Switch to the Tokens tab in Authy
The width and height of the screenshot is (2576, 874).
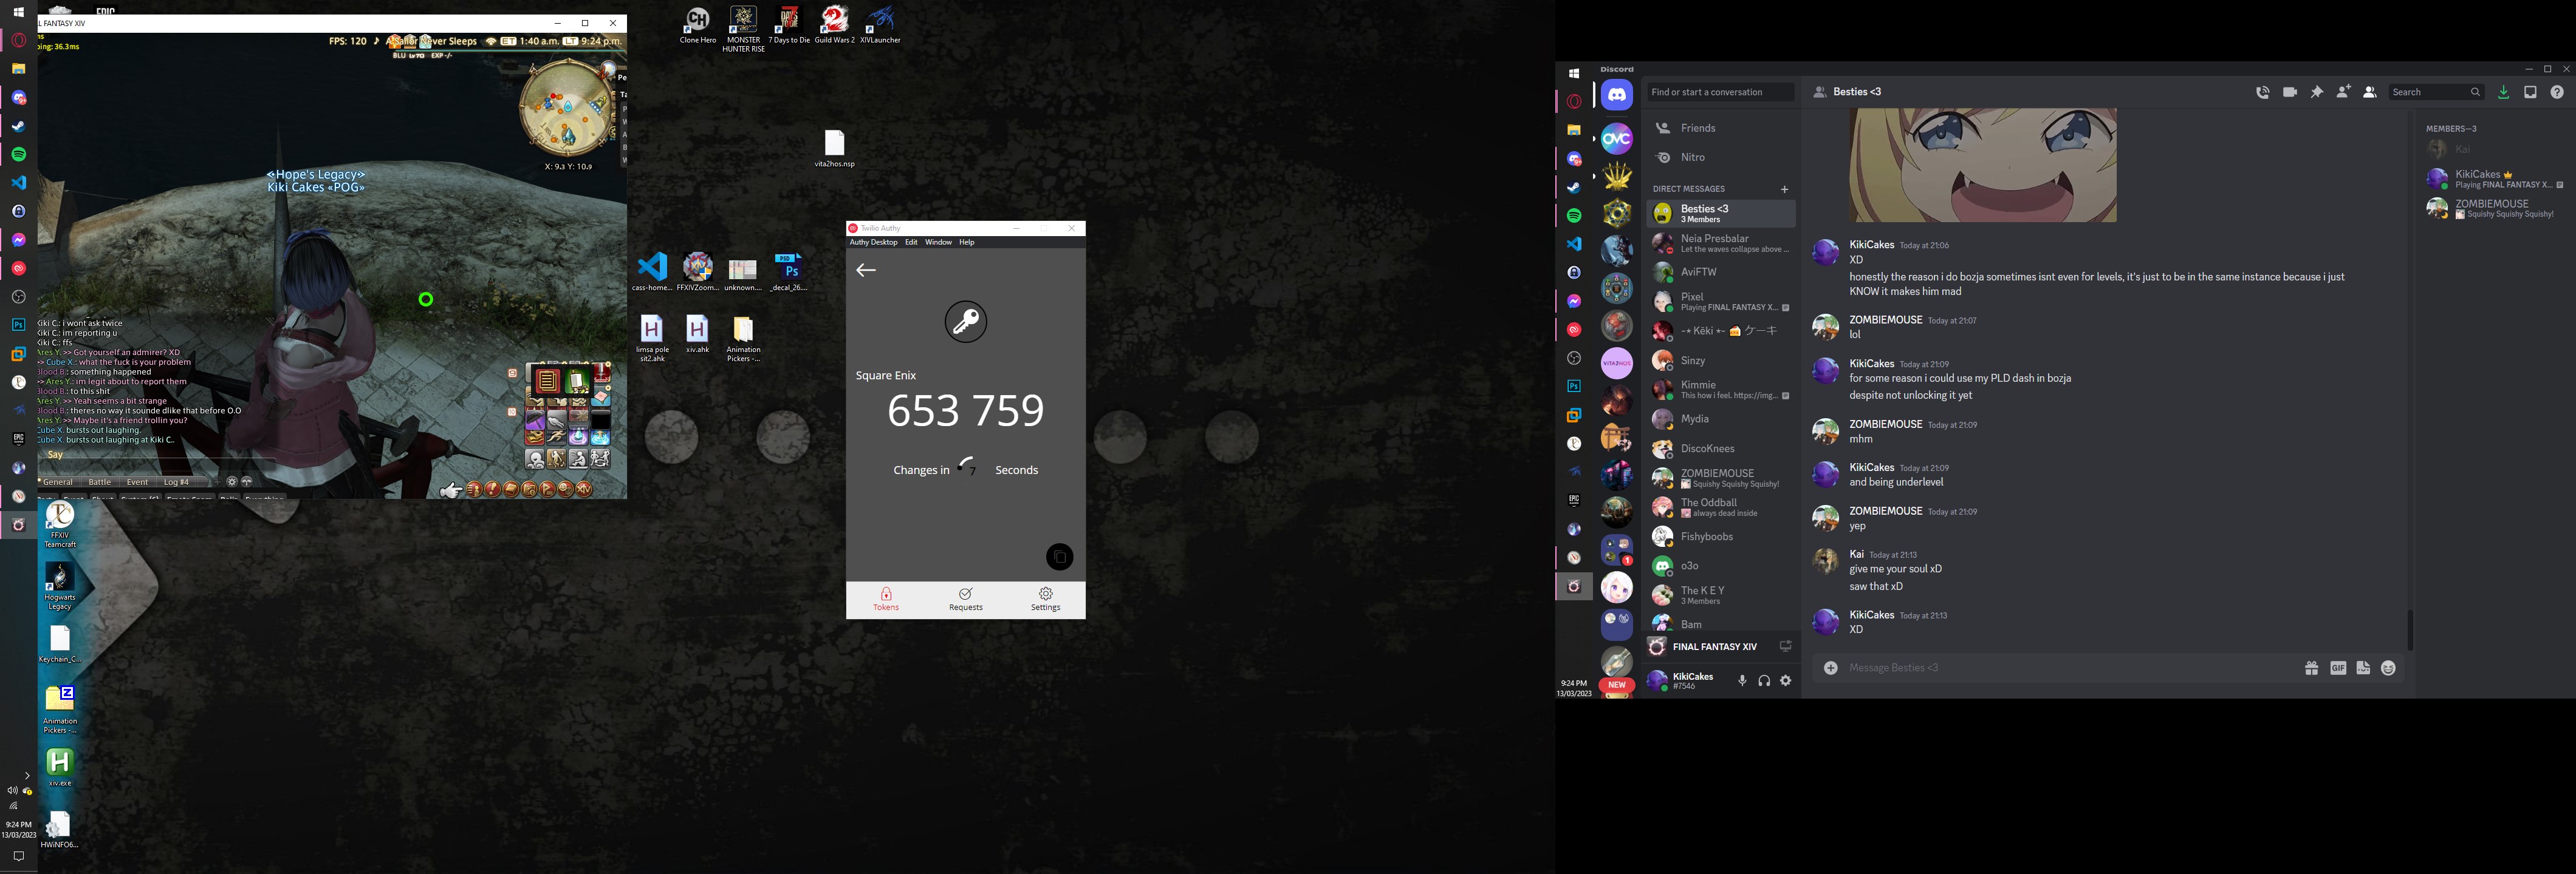point(886,599)
